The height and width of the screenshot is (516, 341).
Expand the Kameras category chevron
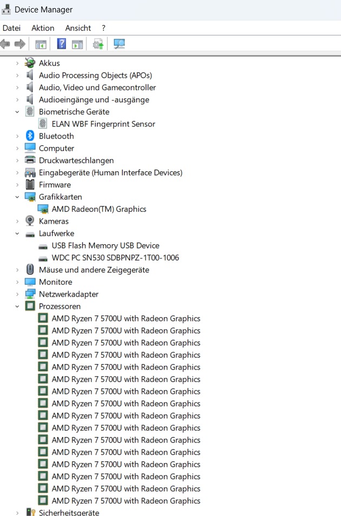17,222
